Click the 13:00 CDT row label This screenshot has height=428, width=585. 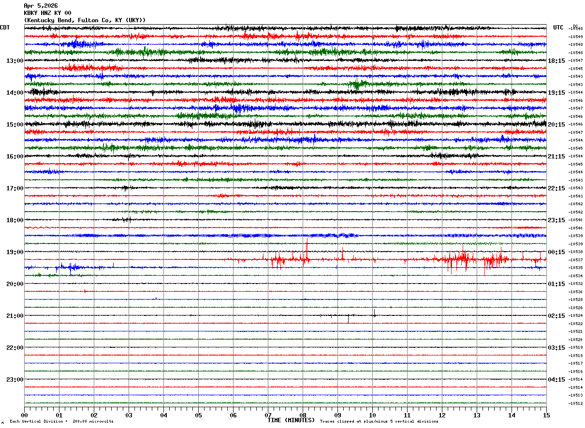pos(15,61)
